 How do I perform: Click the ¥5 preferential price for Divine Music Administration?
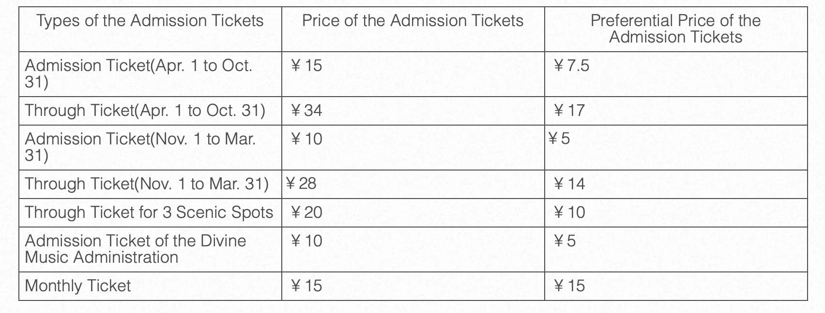(565, 241)
